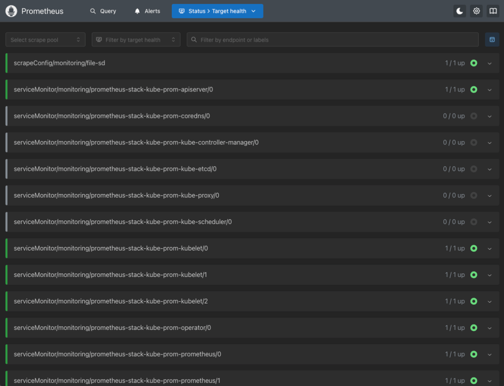Click the health status dot for file-sd target
Image resolution: width=504 pixels, height=386 pixels.
pyautogui.click(x=473, y=63)
